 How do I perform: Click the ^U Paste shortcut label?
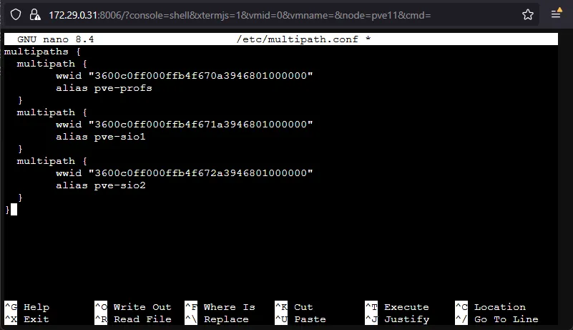(x=300, y=319)
